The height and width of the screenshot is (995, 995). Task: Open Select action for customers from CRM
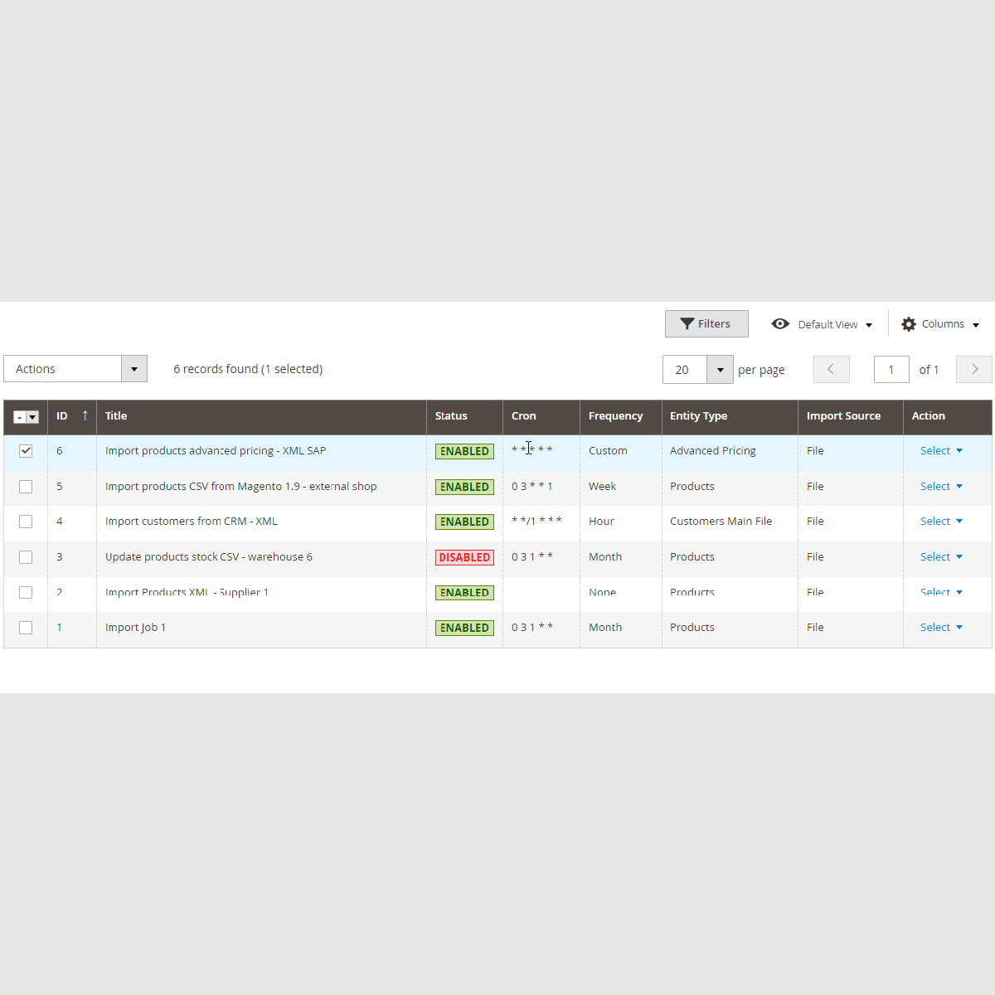[x=941, y=522]
